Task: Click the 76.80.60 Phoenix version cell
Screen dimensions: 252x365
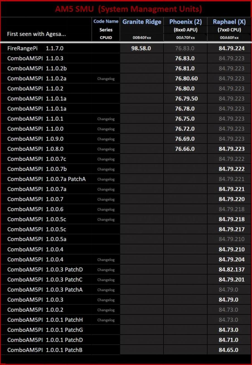Action: 186,79
